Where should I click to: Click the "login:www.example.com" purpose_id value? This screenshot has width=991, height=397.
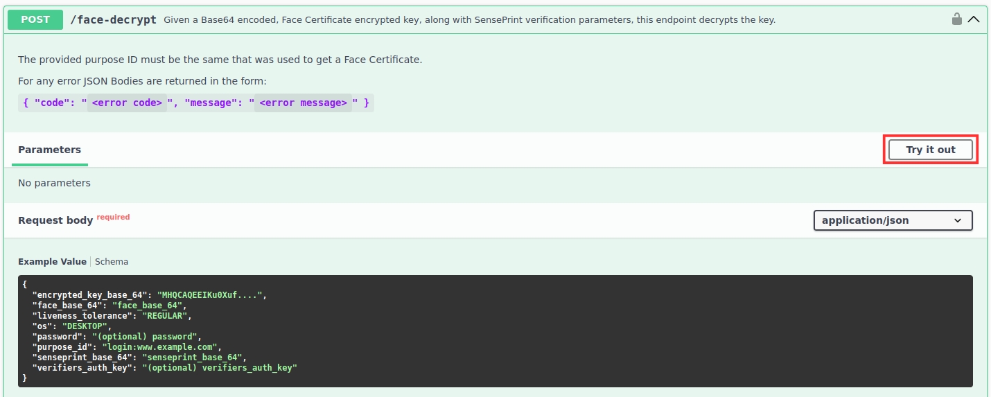coord(160,347)
